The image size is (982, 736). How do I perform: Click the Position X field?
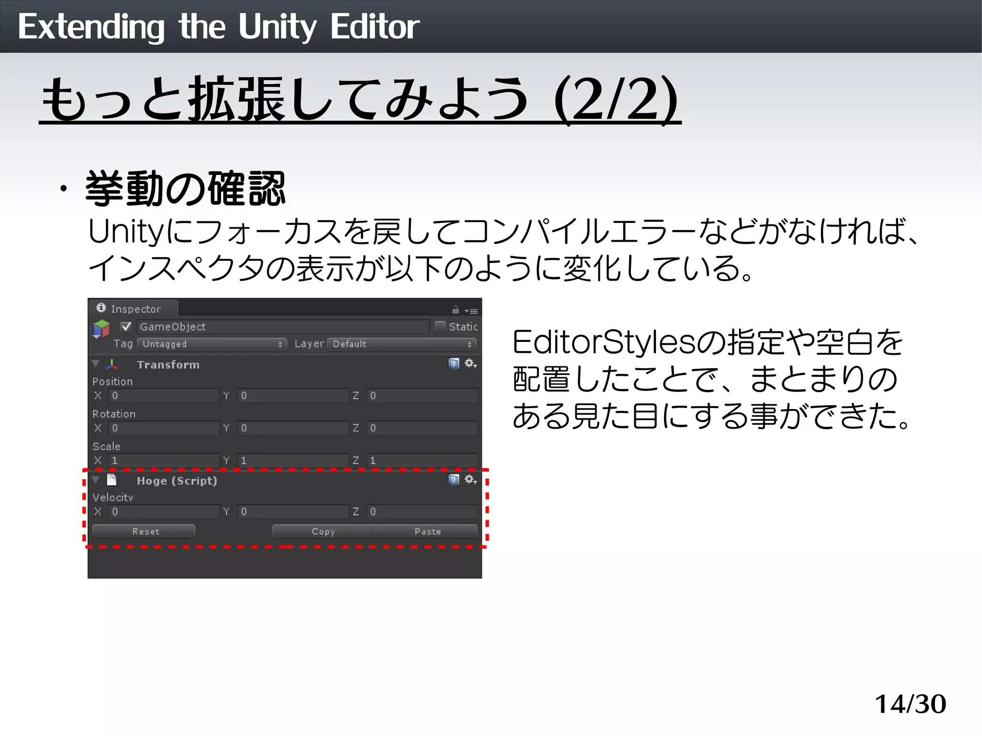[164, 396]
